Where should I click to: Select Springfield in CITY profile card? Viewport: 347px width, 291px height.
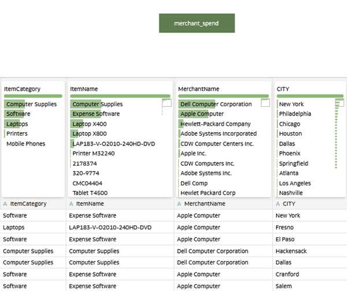tap(294, 163)
